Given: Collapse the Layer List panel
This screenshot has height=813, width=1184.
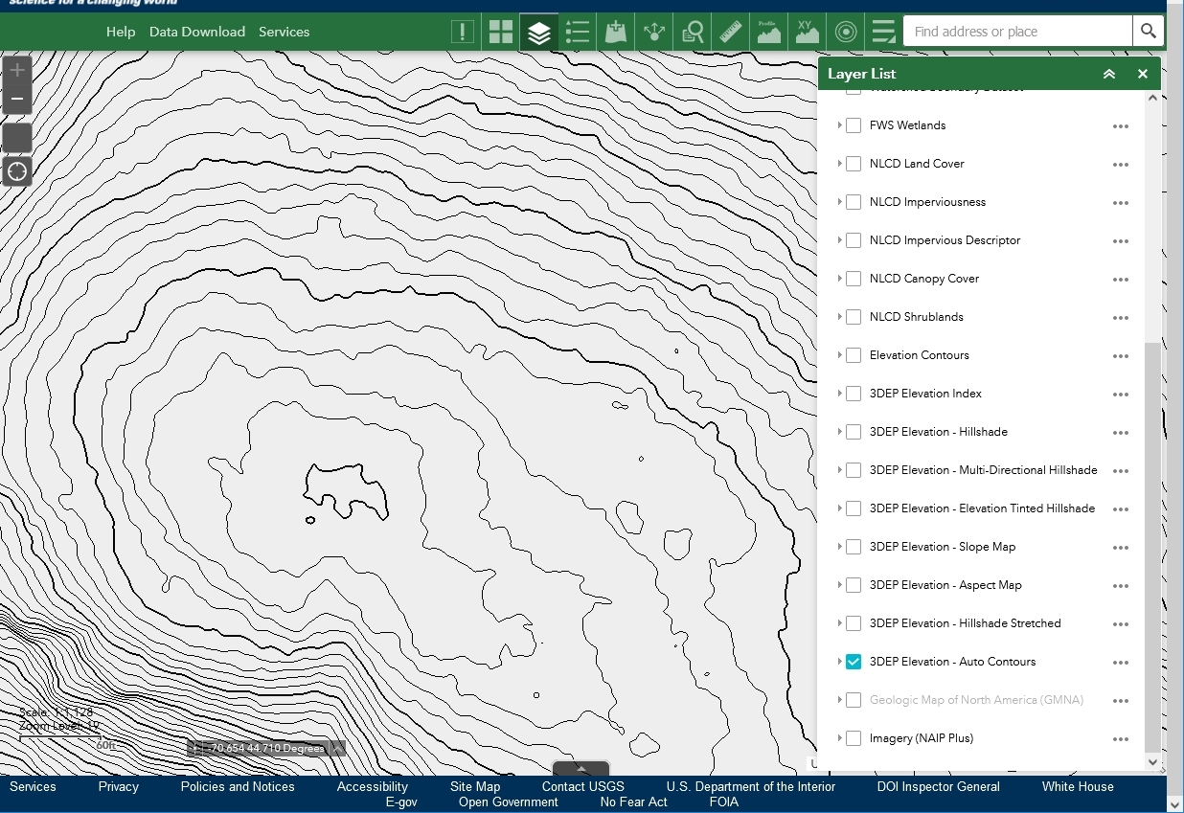Looking at the screenshot, I should tap(1109, 74).
